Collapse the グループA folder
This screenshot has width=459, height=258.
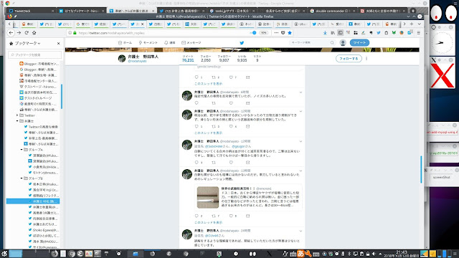22,150
